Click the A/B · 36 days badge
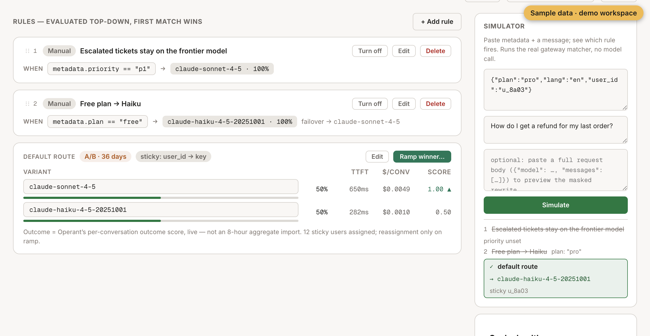 tap(105, 157)
